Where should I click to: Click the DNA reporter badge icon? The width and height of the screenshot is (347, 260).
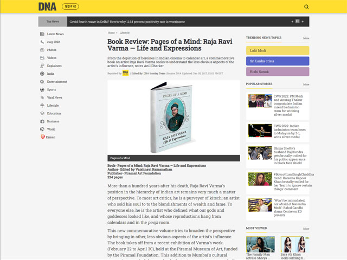tap(125, 73)
